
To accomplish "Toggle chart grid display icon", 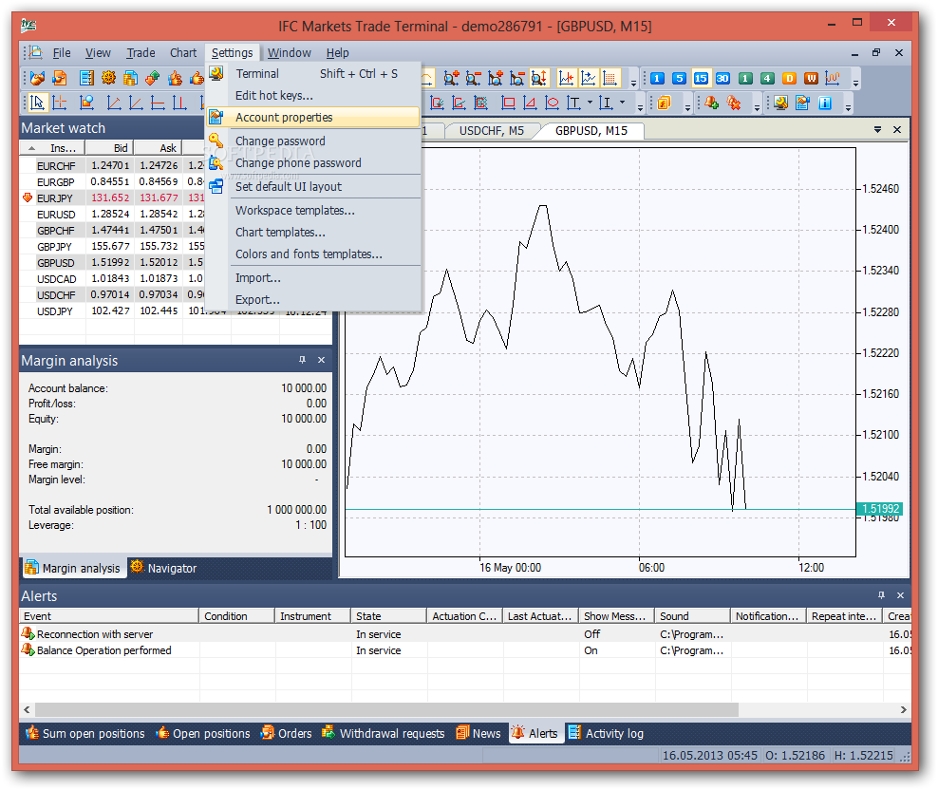I will [x=610, y=78].
